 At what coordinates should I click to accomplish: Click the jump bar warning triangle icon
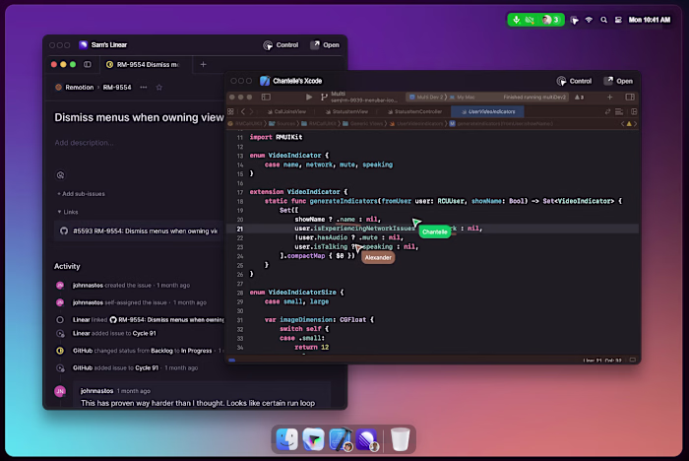(629, 123)
